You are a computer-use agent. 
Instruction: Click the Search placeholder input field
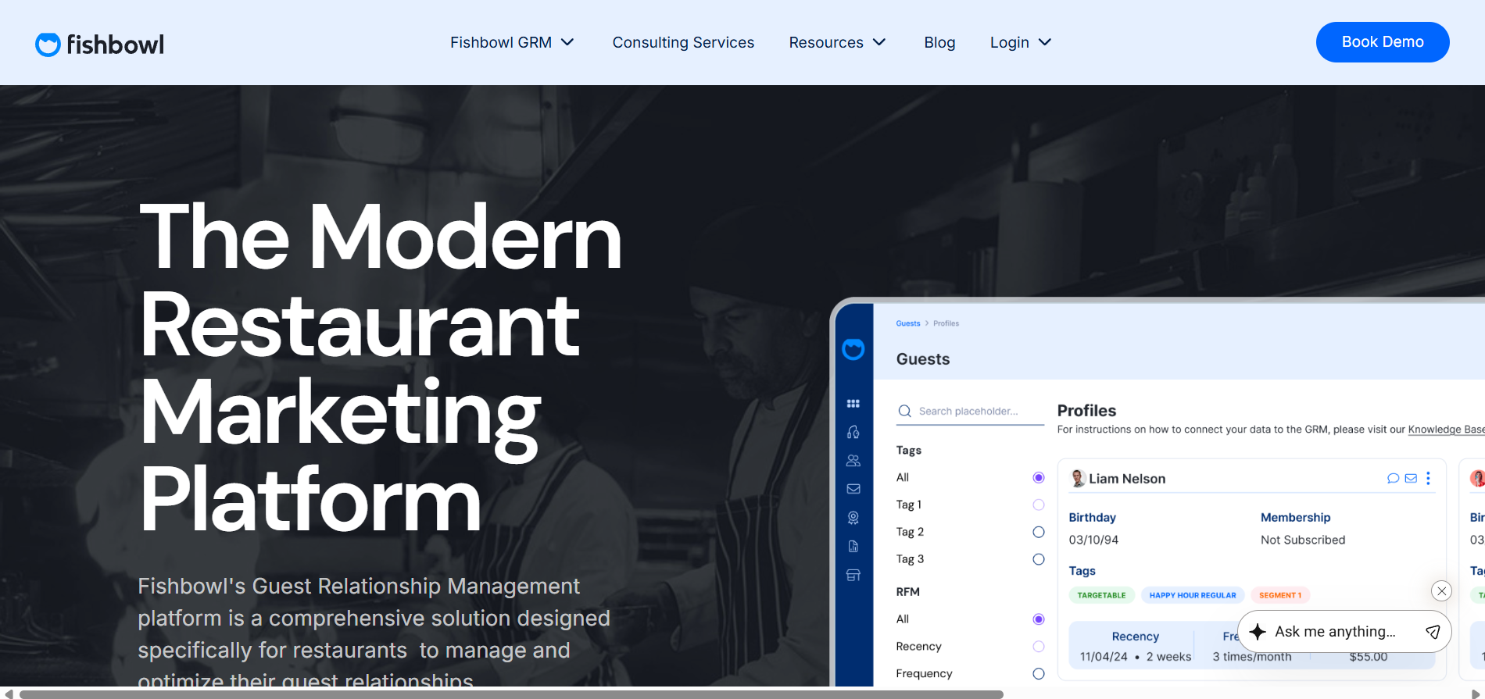coord(970,411)
